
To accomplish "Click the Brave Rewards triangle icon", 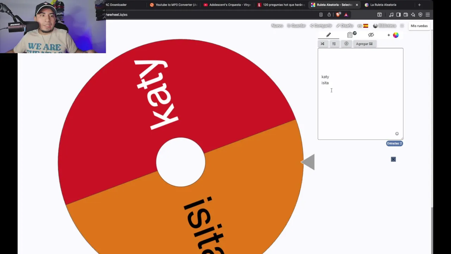I will point(346,14).
